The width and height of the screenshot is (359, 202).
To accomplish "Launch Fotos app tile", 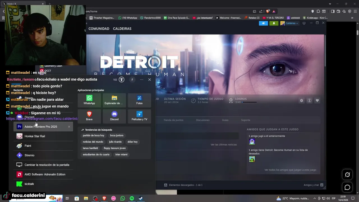I will click(x=139, y=100).
